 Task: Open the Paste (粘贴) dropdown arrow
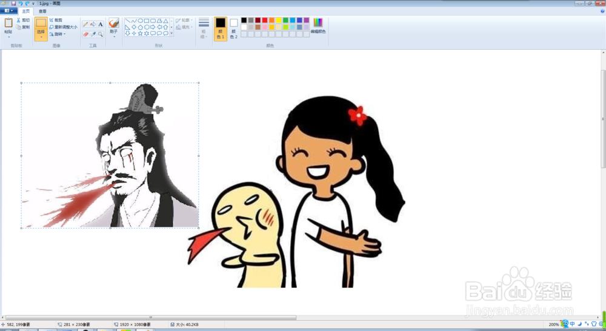[x=8, y=37]
